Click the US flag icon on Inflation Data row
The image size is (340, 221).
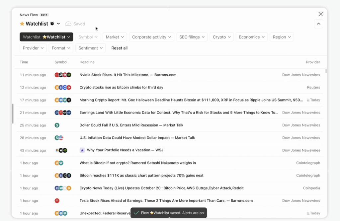[x=61, y=138]
